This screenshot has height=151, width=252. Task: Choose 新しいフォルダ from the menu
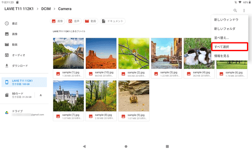point(230,29)
